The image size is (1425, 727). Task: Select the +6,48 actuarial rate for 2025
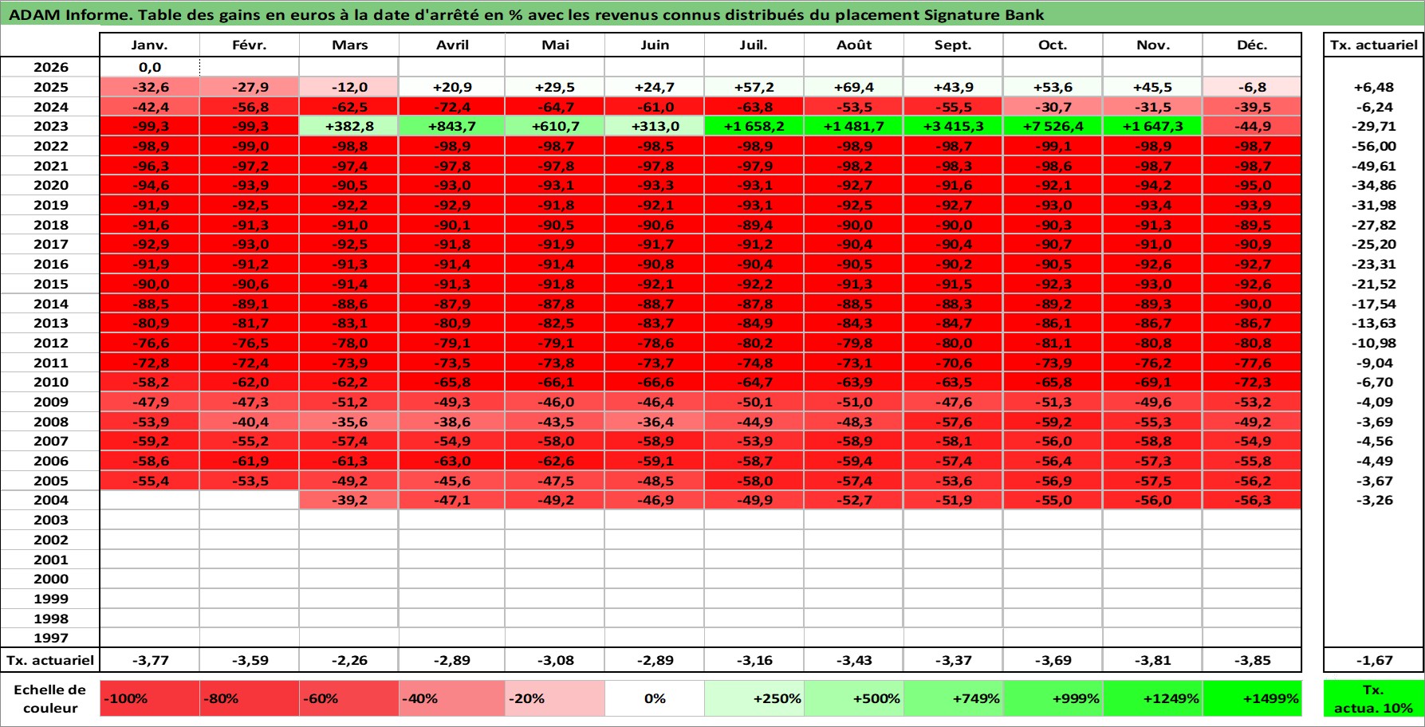point(1373,87)
